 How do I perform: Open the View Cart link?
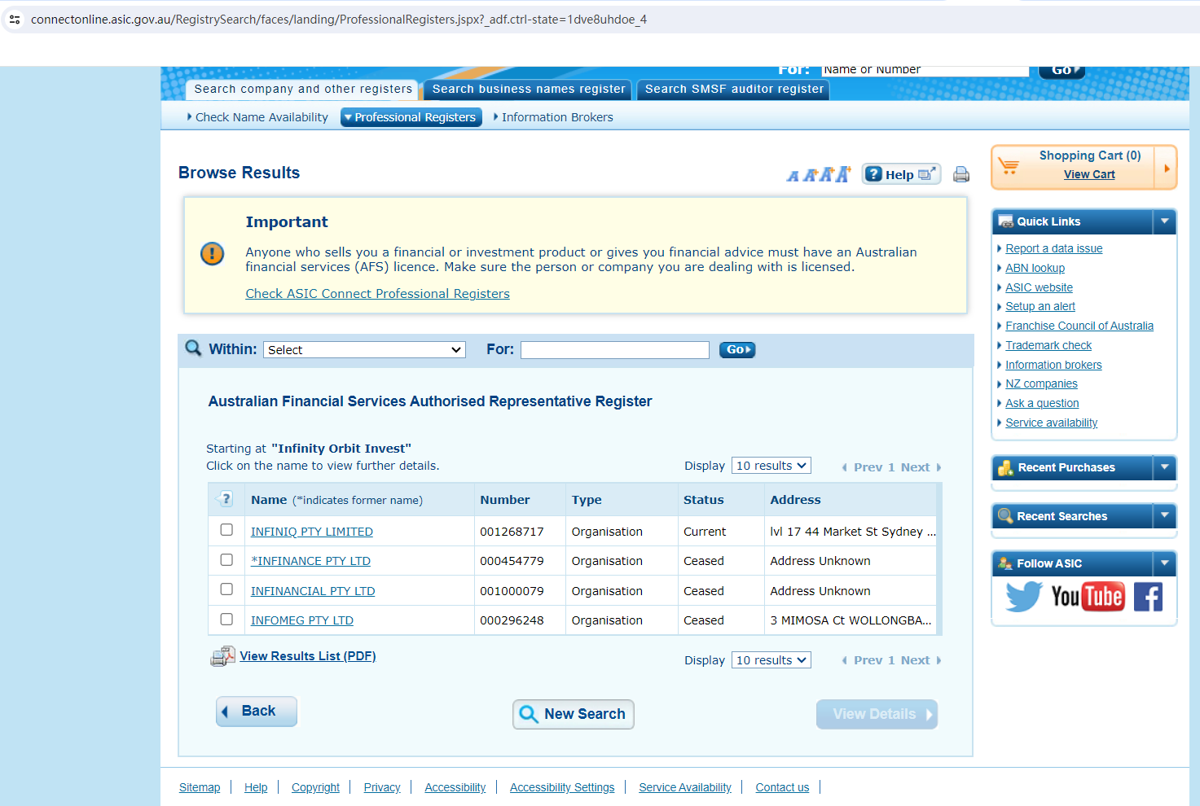point(1089,174)
